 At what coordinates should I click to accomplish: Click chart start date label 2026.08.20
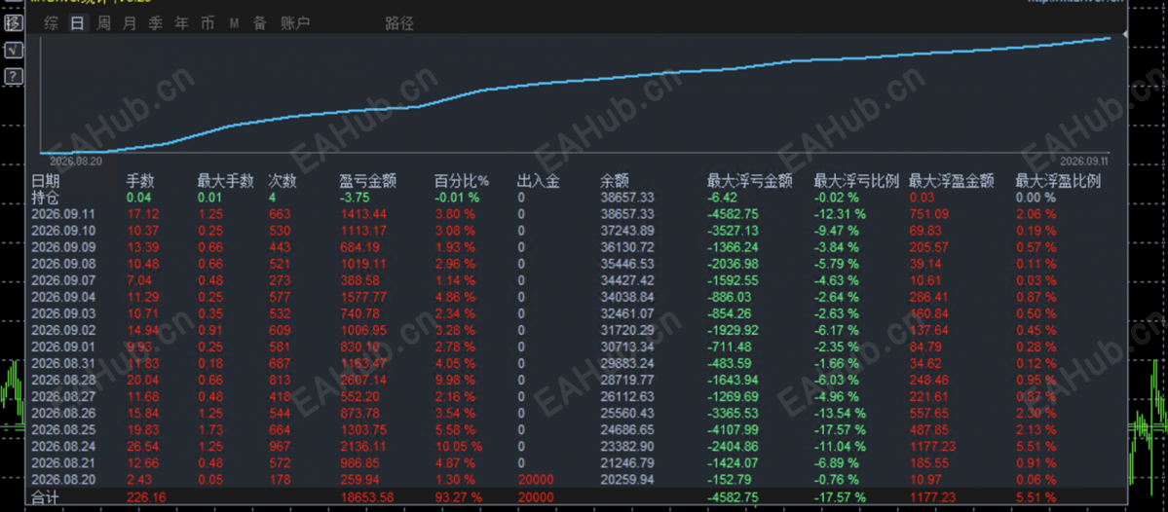tap(75, 160)
